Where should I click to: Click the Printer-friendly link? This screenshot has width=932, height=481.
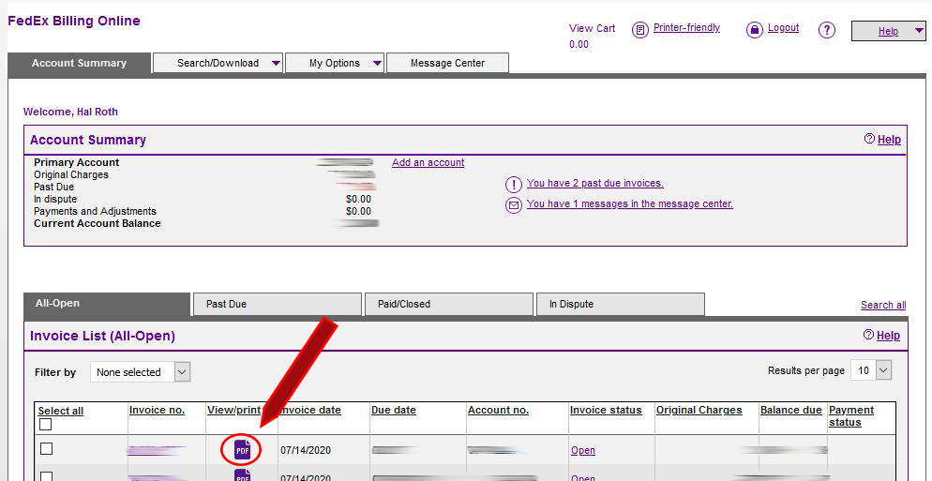(686, 27)
